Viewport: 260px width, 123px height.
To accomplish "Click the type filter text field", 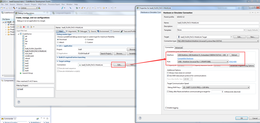I will [35, 31].
